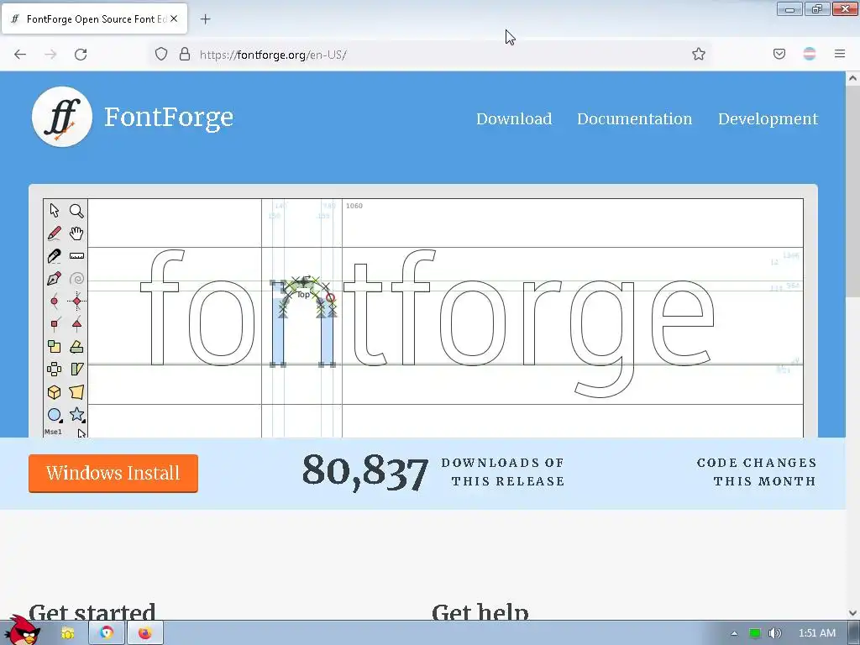Select the 3D rotate cube tool
860x645 pixels.
point(55,392)
